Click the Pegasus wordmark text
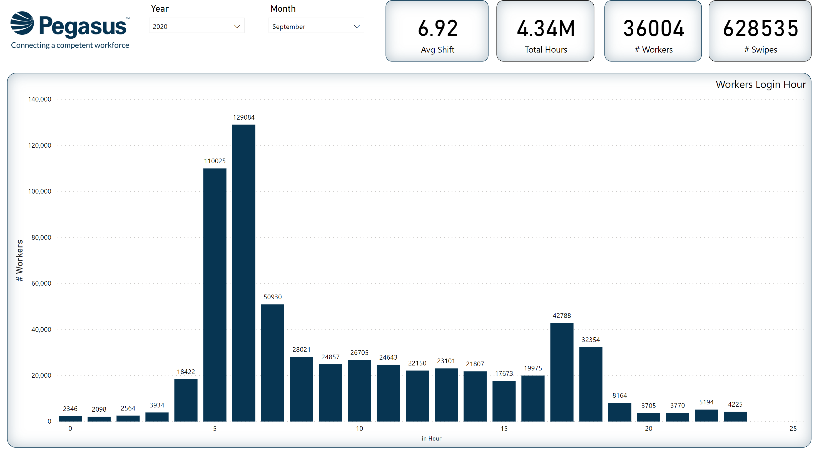The width and height of the screenshot is (814, 450). coord(83,26)
